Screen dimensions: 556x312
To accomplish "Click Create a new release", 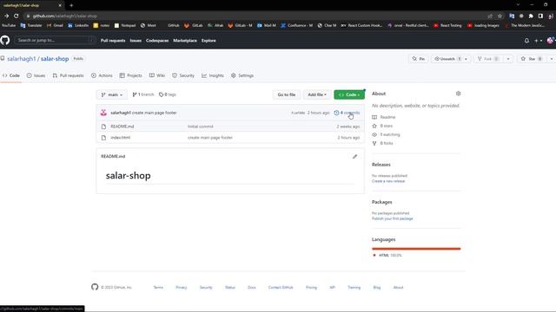I will point(388,181).
